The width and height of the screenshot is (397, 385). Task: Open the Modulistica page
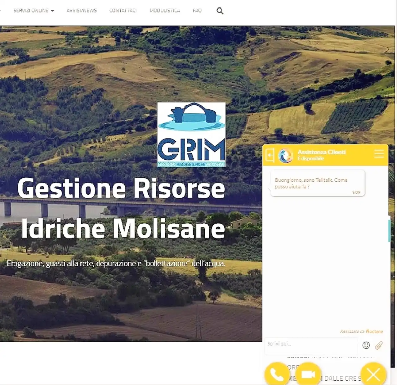coord(165,11)
